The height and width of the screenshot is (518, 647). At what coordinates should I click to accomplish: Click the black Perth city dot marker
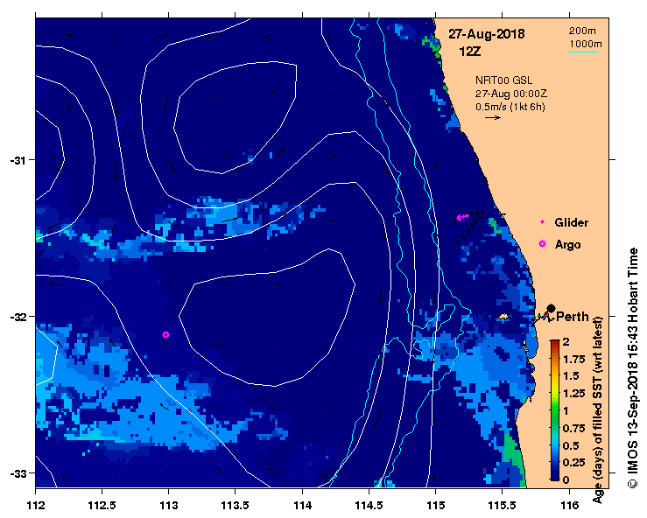(551, 308)
